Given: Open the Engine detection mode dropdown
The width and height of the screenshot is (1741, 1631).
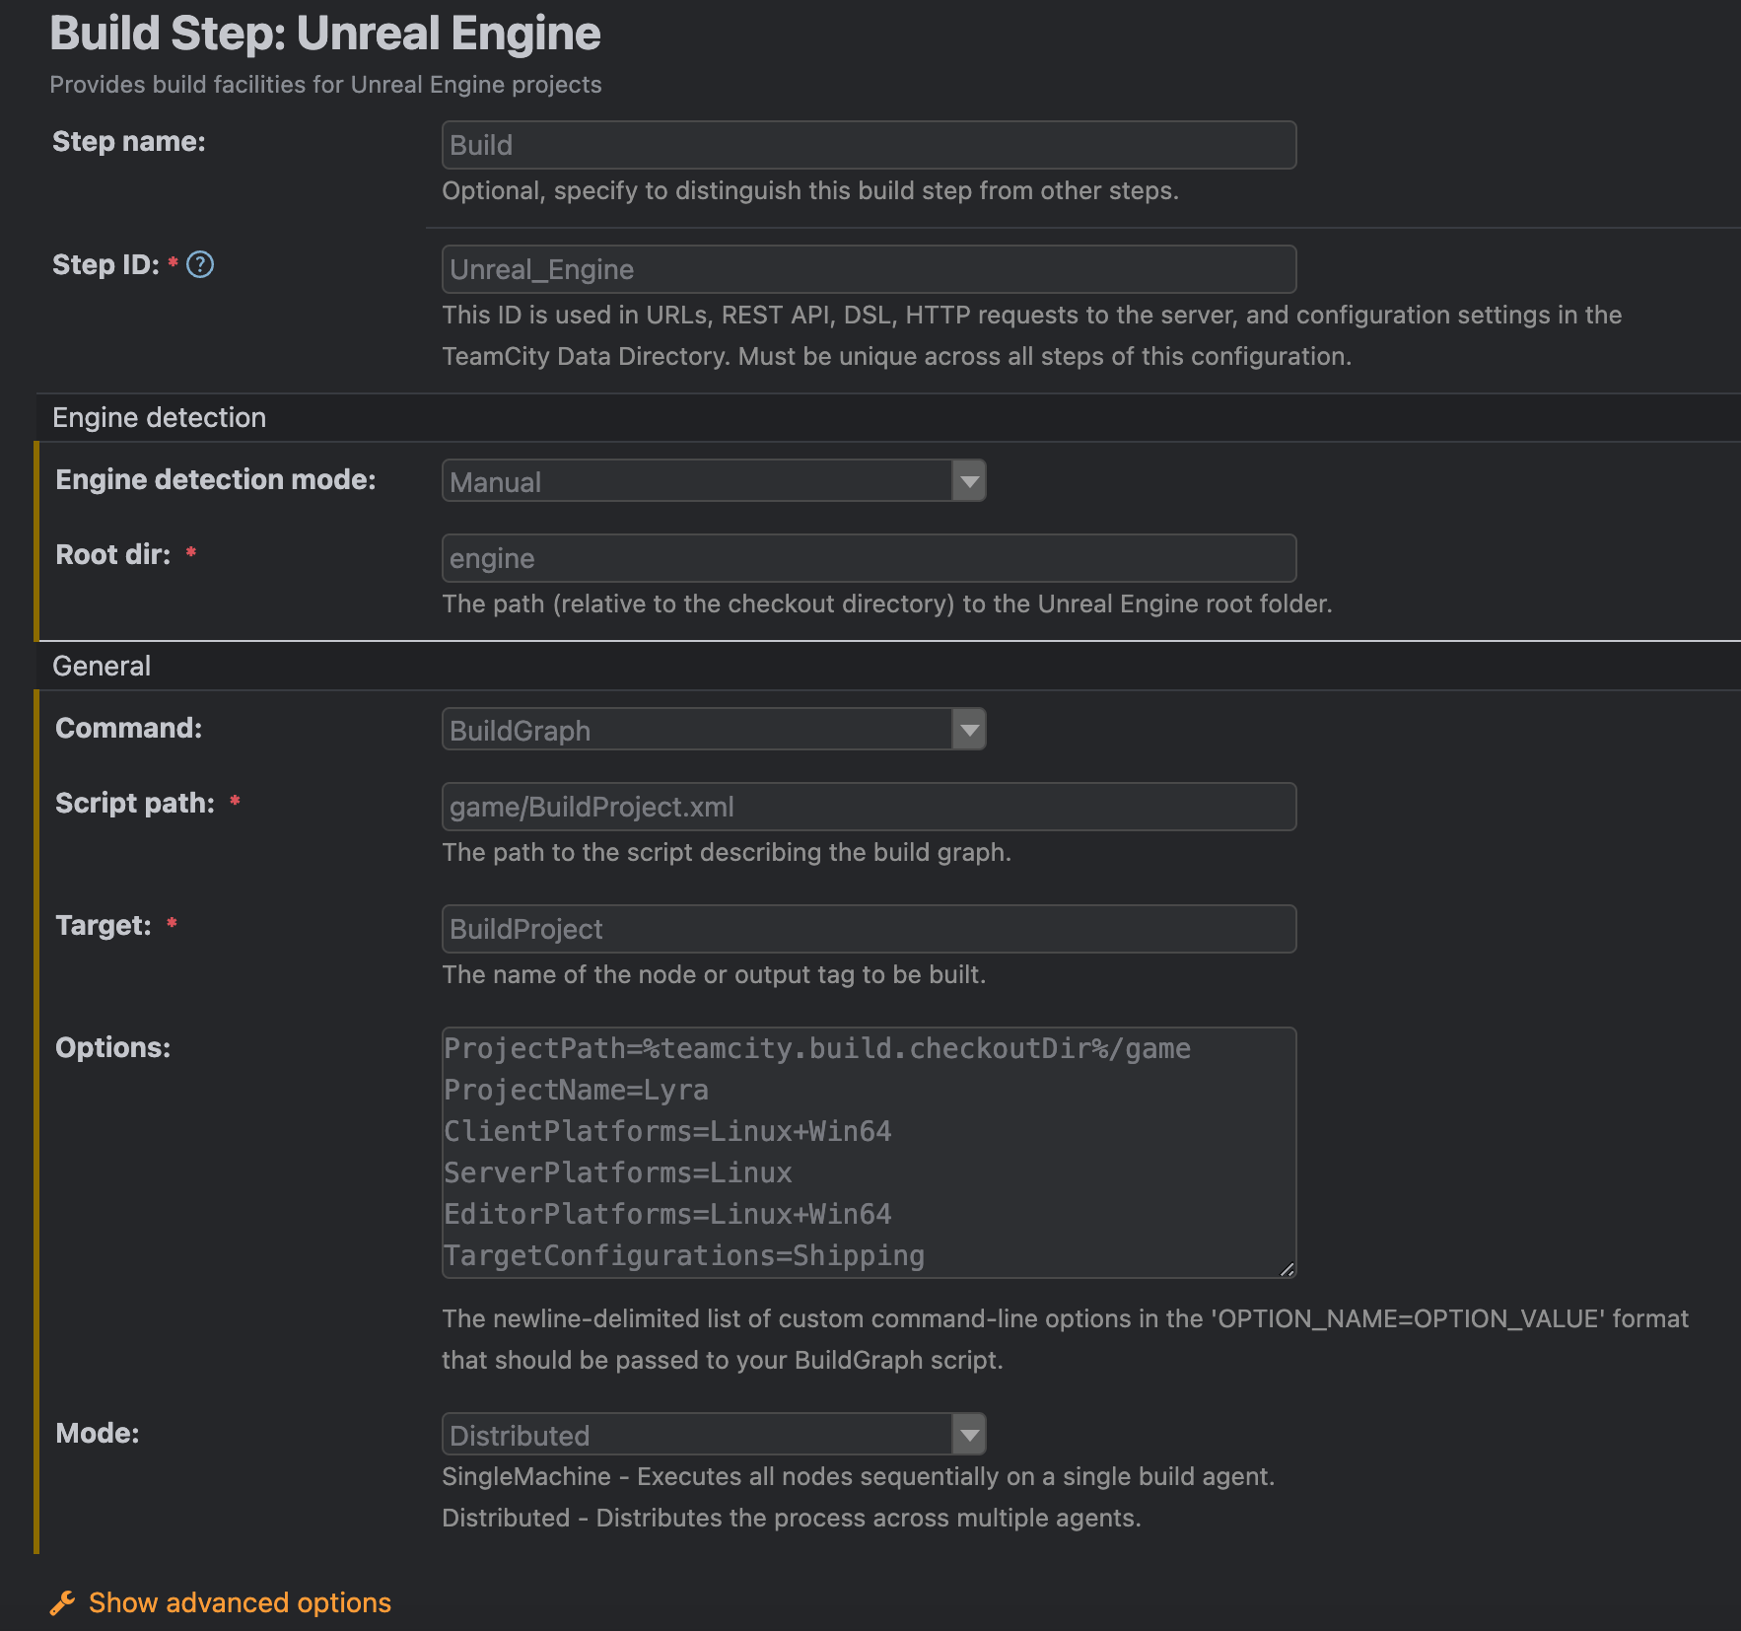Looking at the screenshot, I should click(x=714, y=481).
